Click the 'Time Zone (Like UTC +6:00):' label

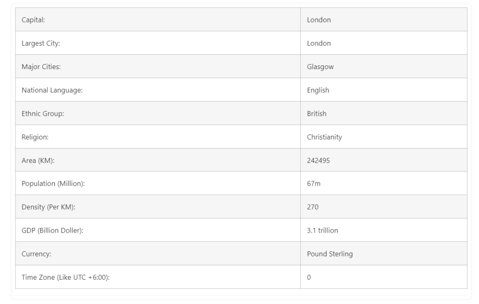click(x=65, y=277)
